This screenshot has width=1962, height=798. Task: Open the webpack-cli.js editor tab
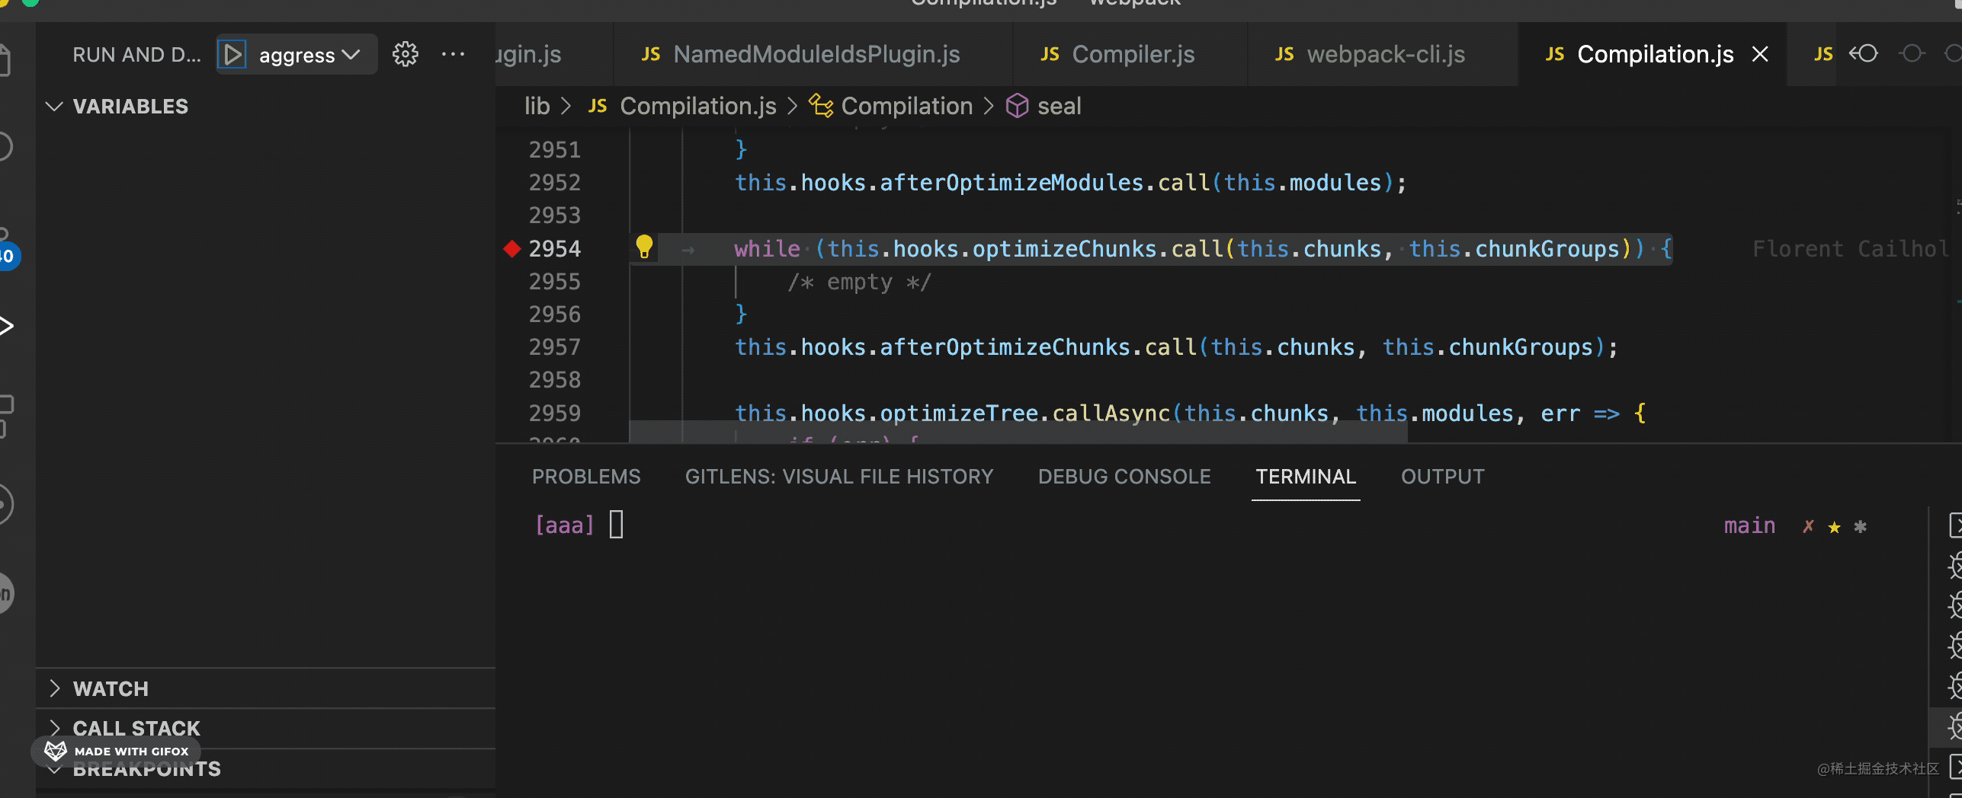[1384, 55]
